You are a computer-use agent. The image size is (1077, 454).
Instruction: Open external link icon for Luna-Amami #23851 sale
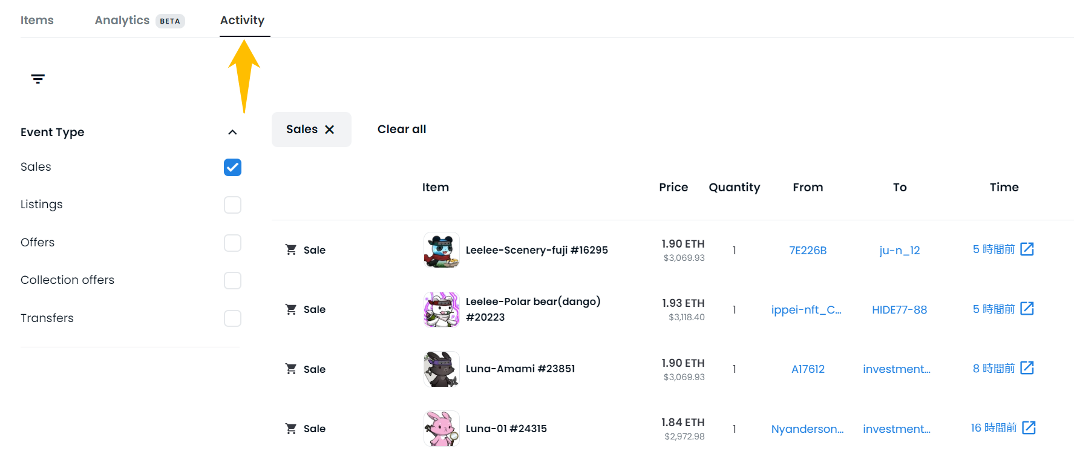1027,368
